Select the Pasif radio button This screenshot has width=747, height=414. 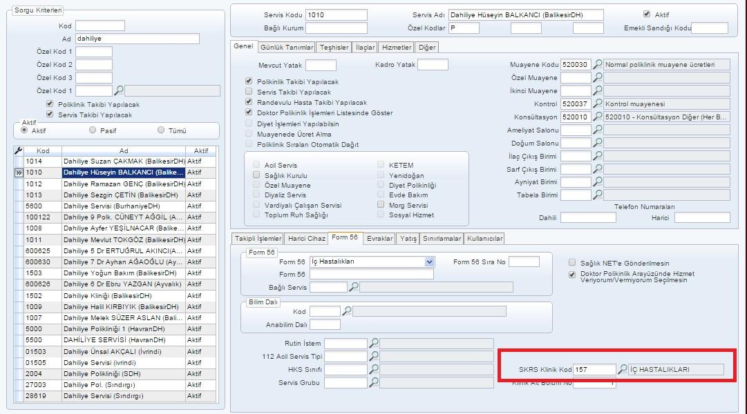(x=93, y=130)
